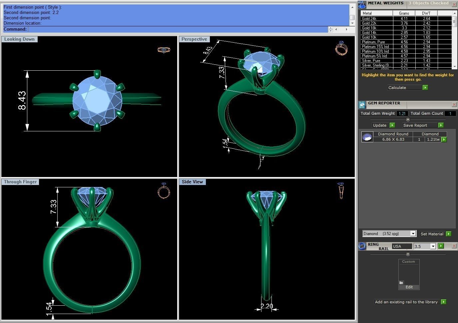458x323 pixels.
Task: Close the Ring Rail panel
Action: (x=454, y=246)
